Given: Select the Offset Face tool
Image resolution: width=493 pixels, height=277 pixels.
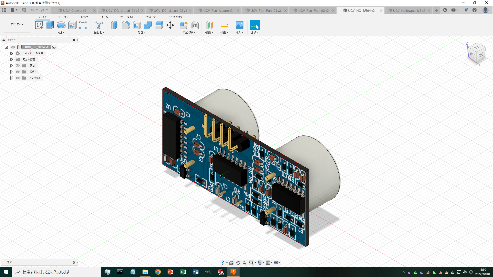Looking at the screenshot, I should [x=159, y=25].
